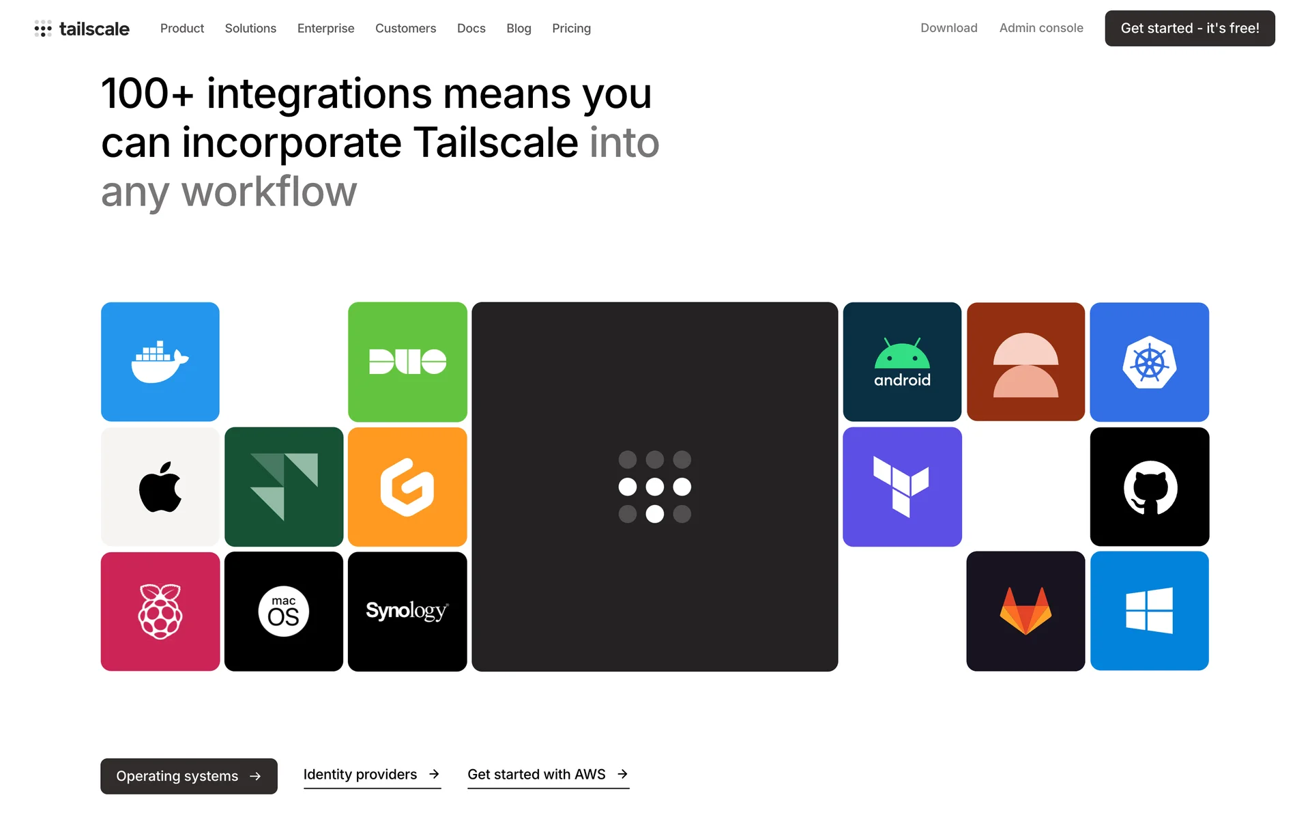Select the Apple logo tile

click(x=160, y=487)
